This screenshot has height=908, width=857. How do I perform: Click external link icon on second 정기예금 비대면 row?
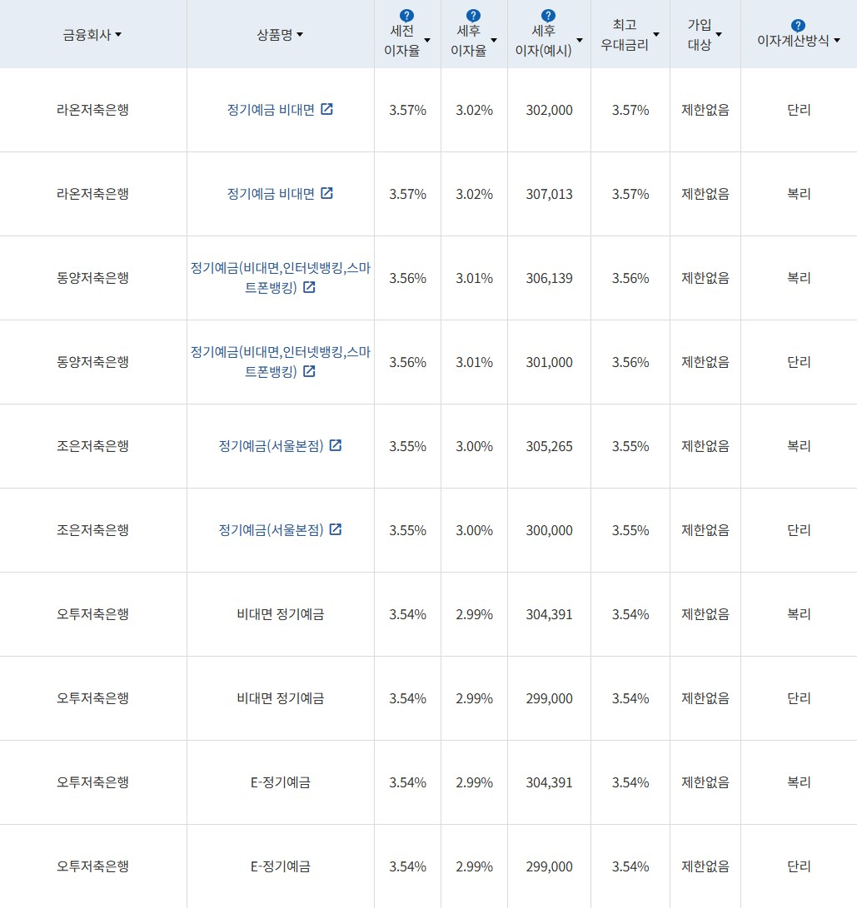326,193
